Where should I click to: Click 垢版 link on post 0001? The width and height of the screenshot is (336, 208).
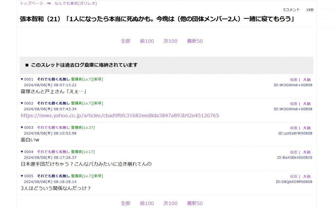pos(293,80)
